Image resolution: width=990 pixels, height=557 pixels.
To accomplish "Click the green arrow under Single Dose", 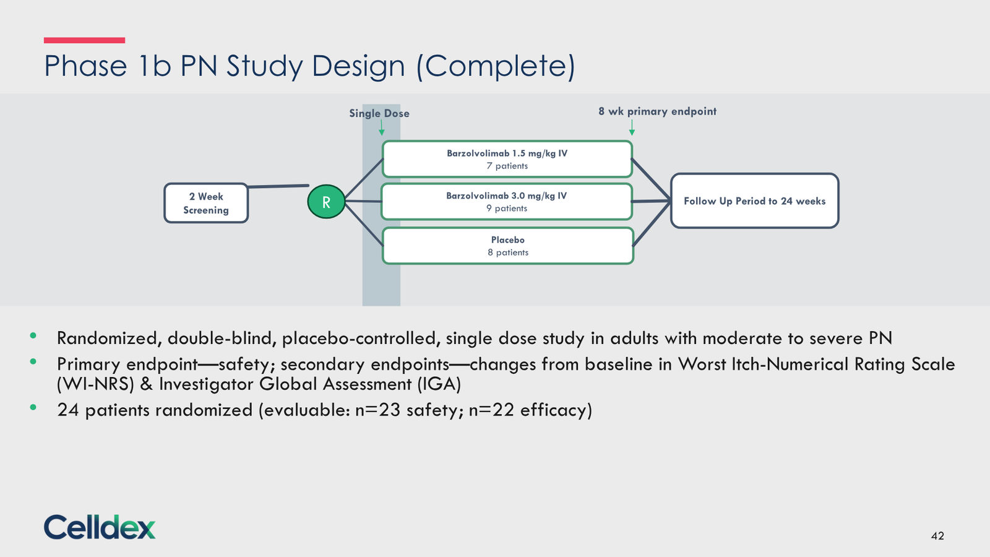I will [x=382, y=127].
